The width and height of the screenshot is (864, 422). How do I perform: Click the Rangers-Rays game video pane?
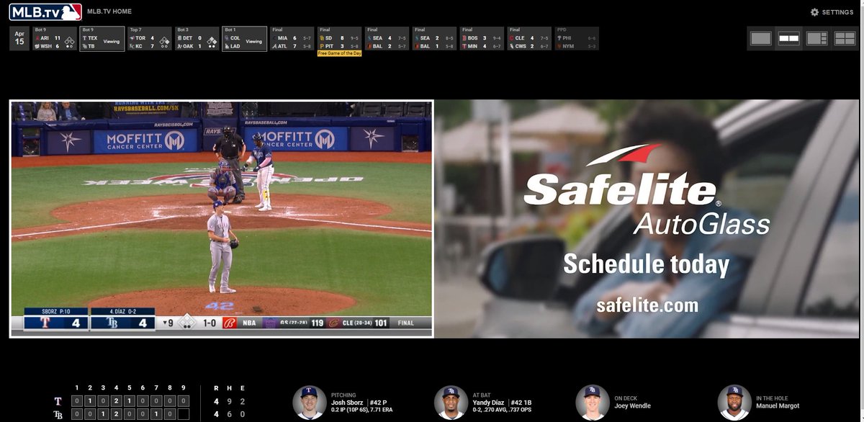[x=222, y=218]
